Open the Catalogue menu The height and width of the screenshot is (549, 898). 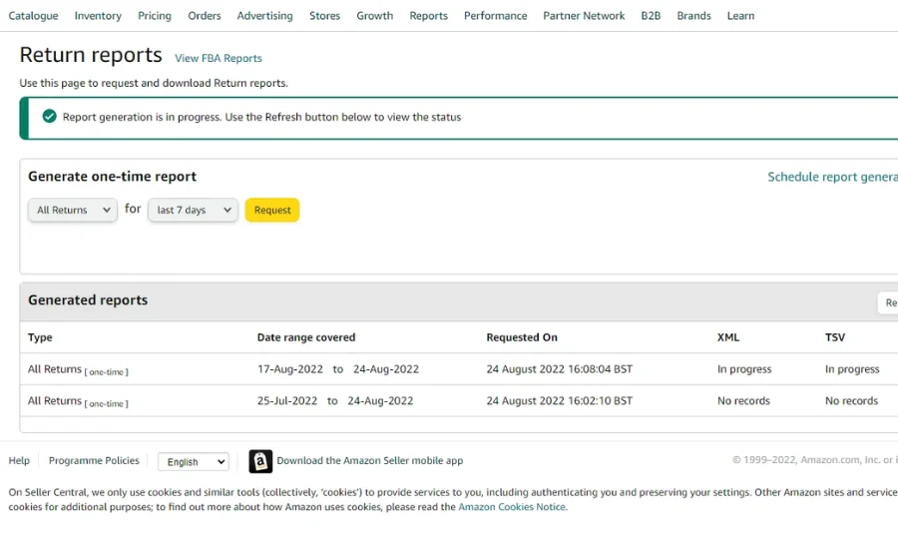[33, 16]
